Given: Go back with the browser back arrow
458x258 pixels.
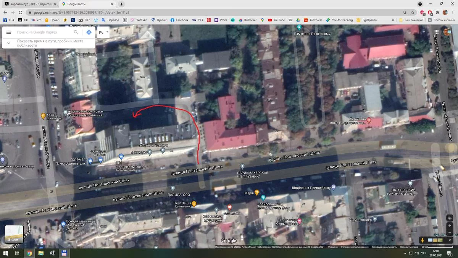Looking at the screenshot, I should [5, 12].
